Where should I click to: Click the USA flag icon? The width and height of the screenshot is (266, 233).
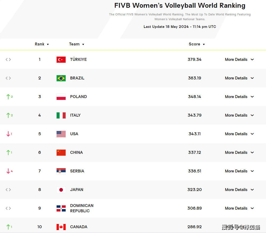click(x=61, y=134)
